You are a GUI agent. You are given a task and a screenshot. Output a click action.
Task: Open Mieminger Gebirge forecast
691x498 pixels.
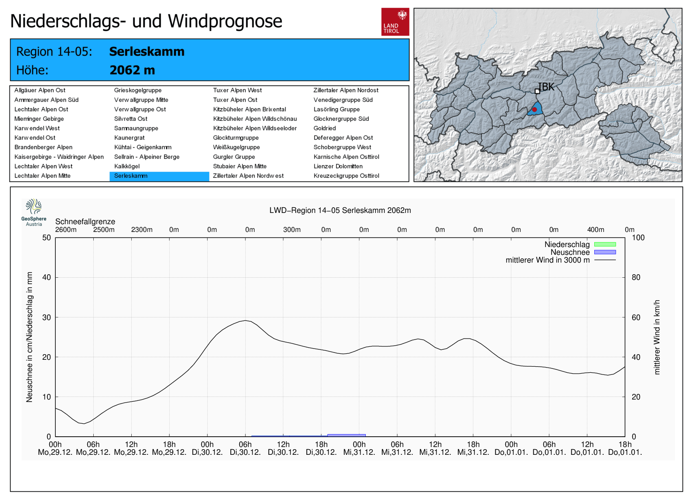point(39,119)
